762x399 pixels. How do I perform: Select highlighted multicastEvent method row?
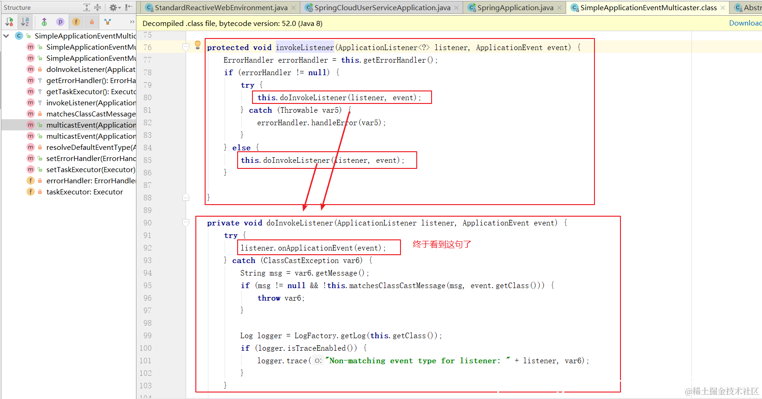(x=69, y=125)
